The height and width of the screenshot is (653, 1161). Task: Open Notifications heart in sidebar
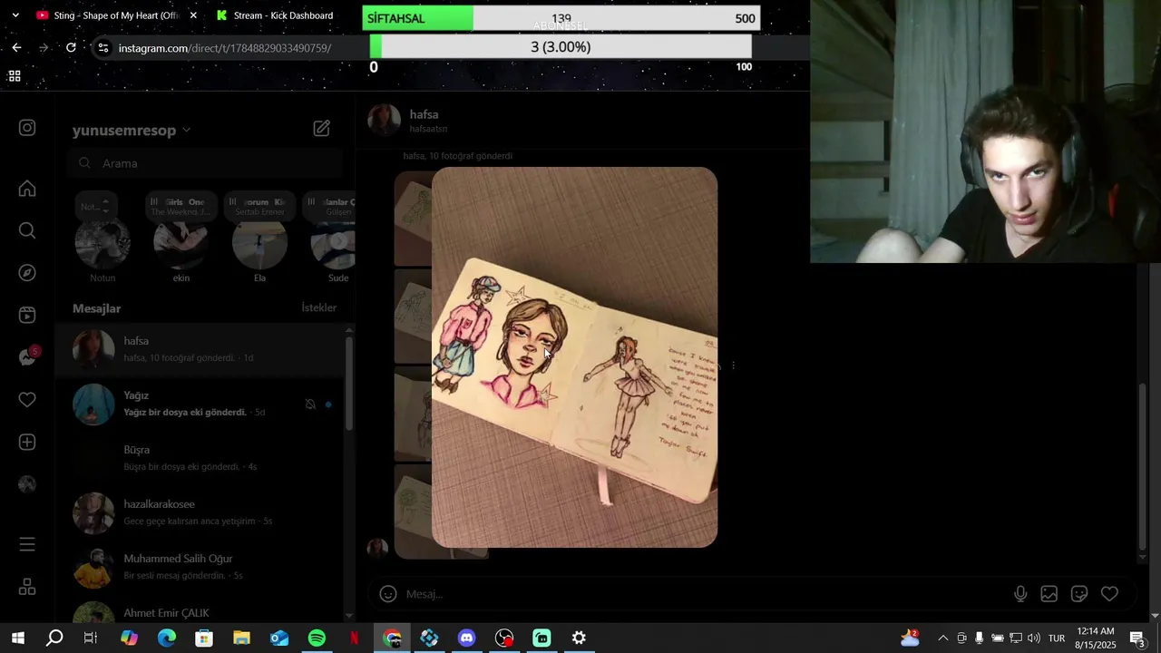[x=27, y=399]
